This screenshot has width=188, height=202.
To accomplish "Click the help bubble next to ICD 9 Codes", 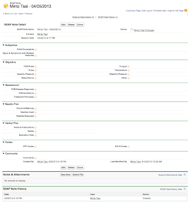I will pos(129,146).
